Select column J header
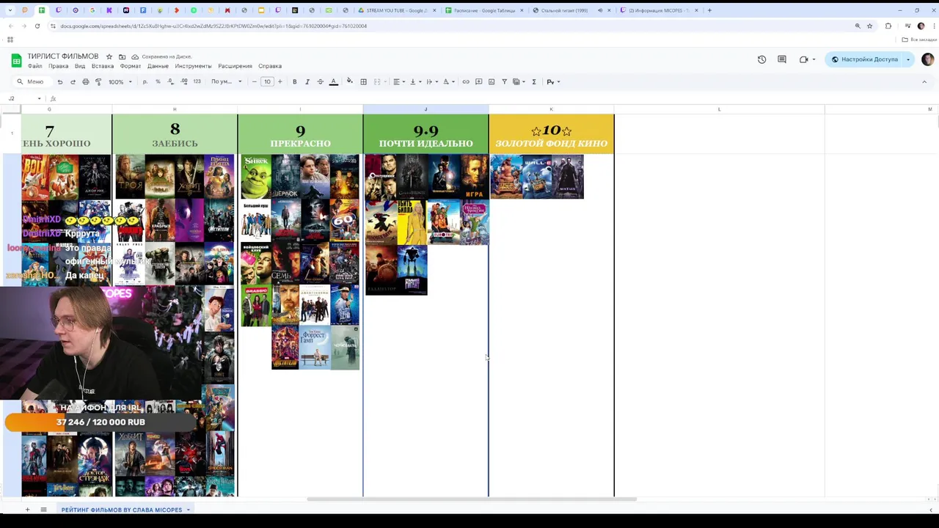 425,109
